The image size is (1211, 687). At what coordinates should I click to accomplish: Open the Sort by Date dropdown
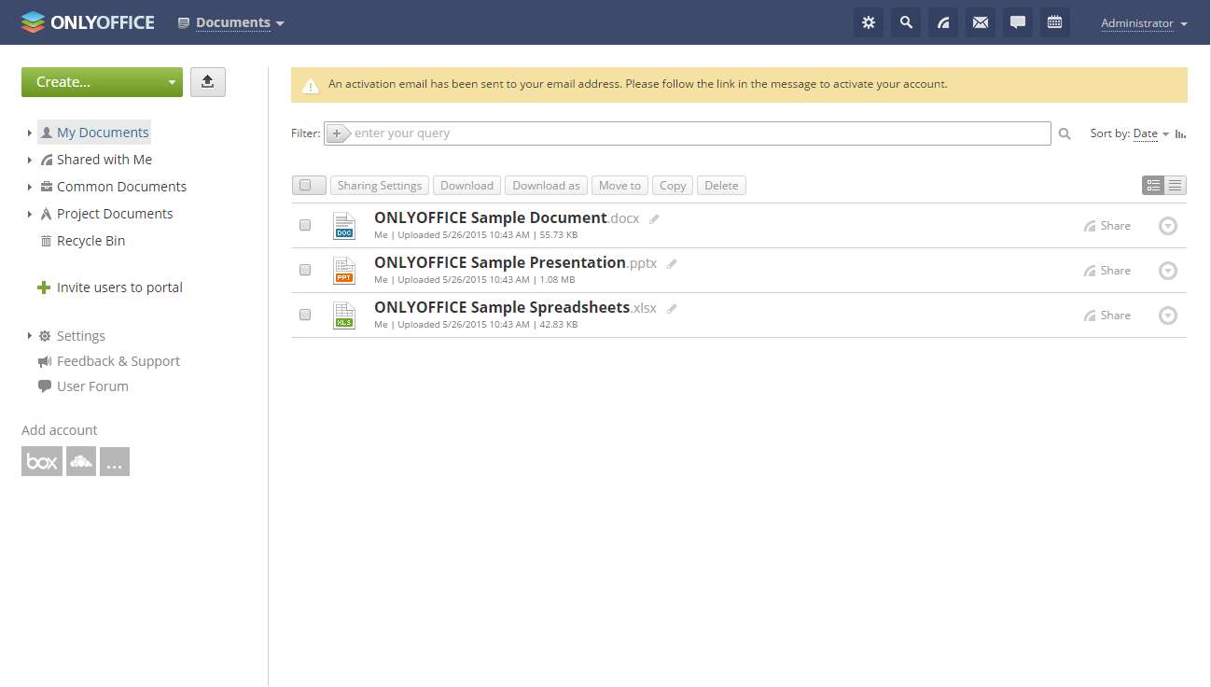(x=1151, y=133)
